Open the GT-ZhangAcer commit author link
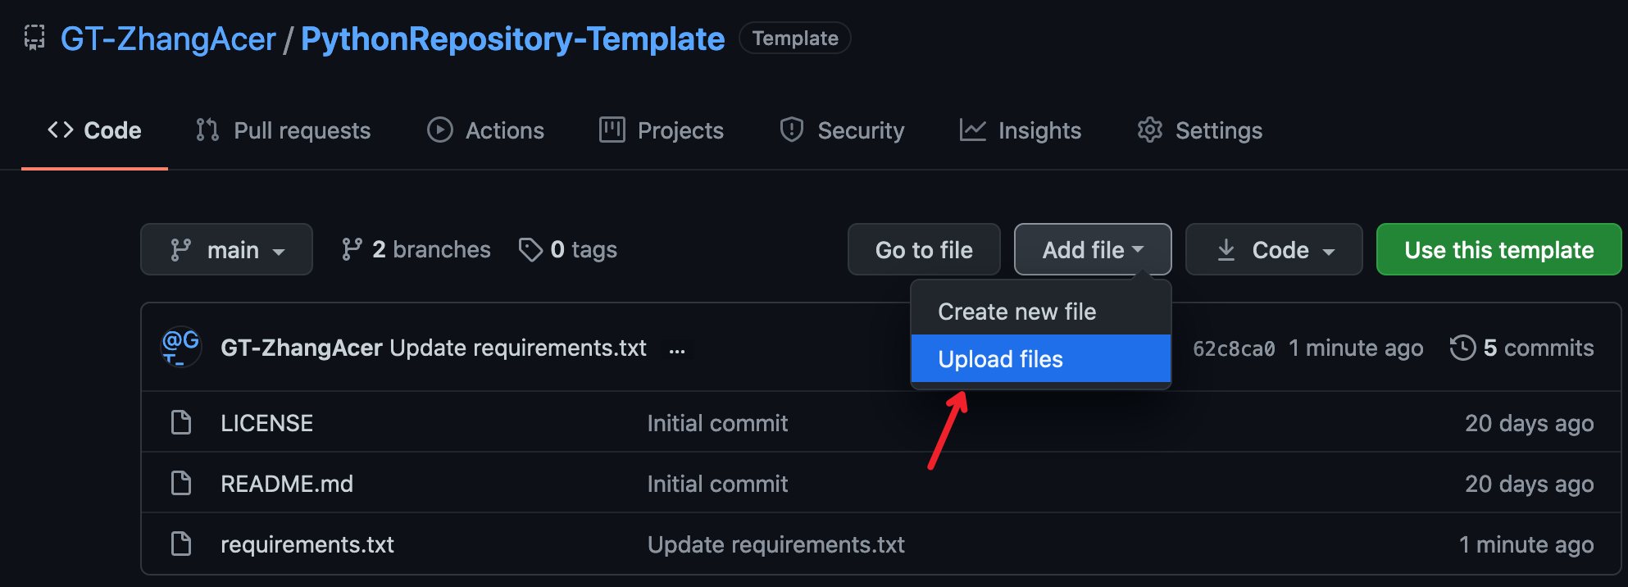 pos(302,348)
